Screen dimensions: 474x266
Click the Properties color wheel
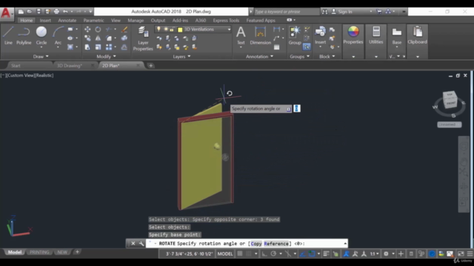click(x=353, y=31)
